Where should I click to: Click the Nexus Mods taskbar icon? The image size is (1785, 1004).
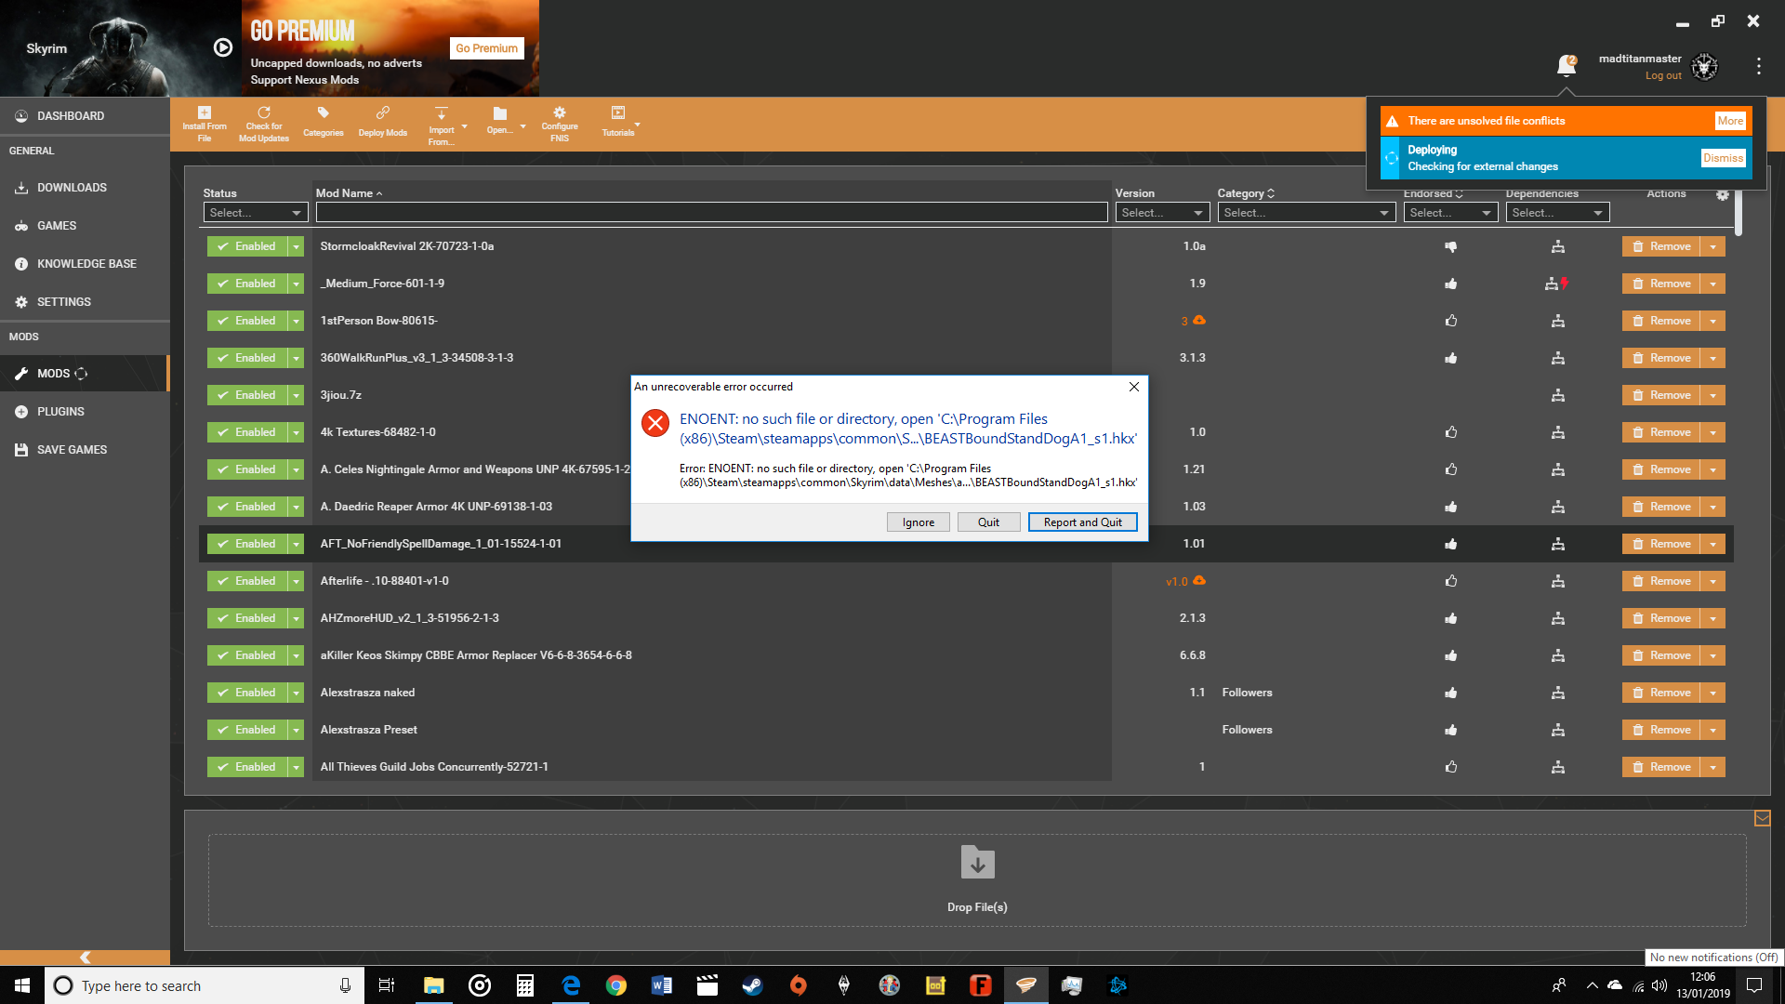coord(1027,984)
